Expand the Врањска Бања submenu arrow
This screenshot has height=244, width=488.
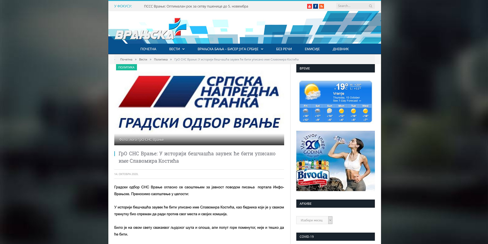pyautogui.click(x=262, y=49)
